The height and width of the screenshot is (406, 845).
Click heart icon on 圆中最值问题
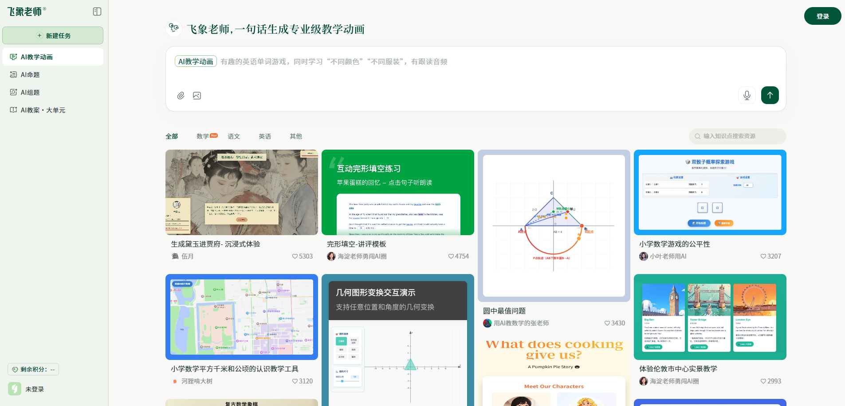click(x=607, y=323)
